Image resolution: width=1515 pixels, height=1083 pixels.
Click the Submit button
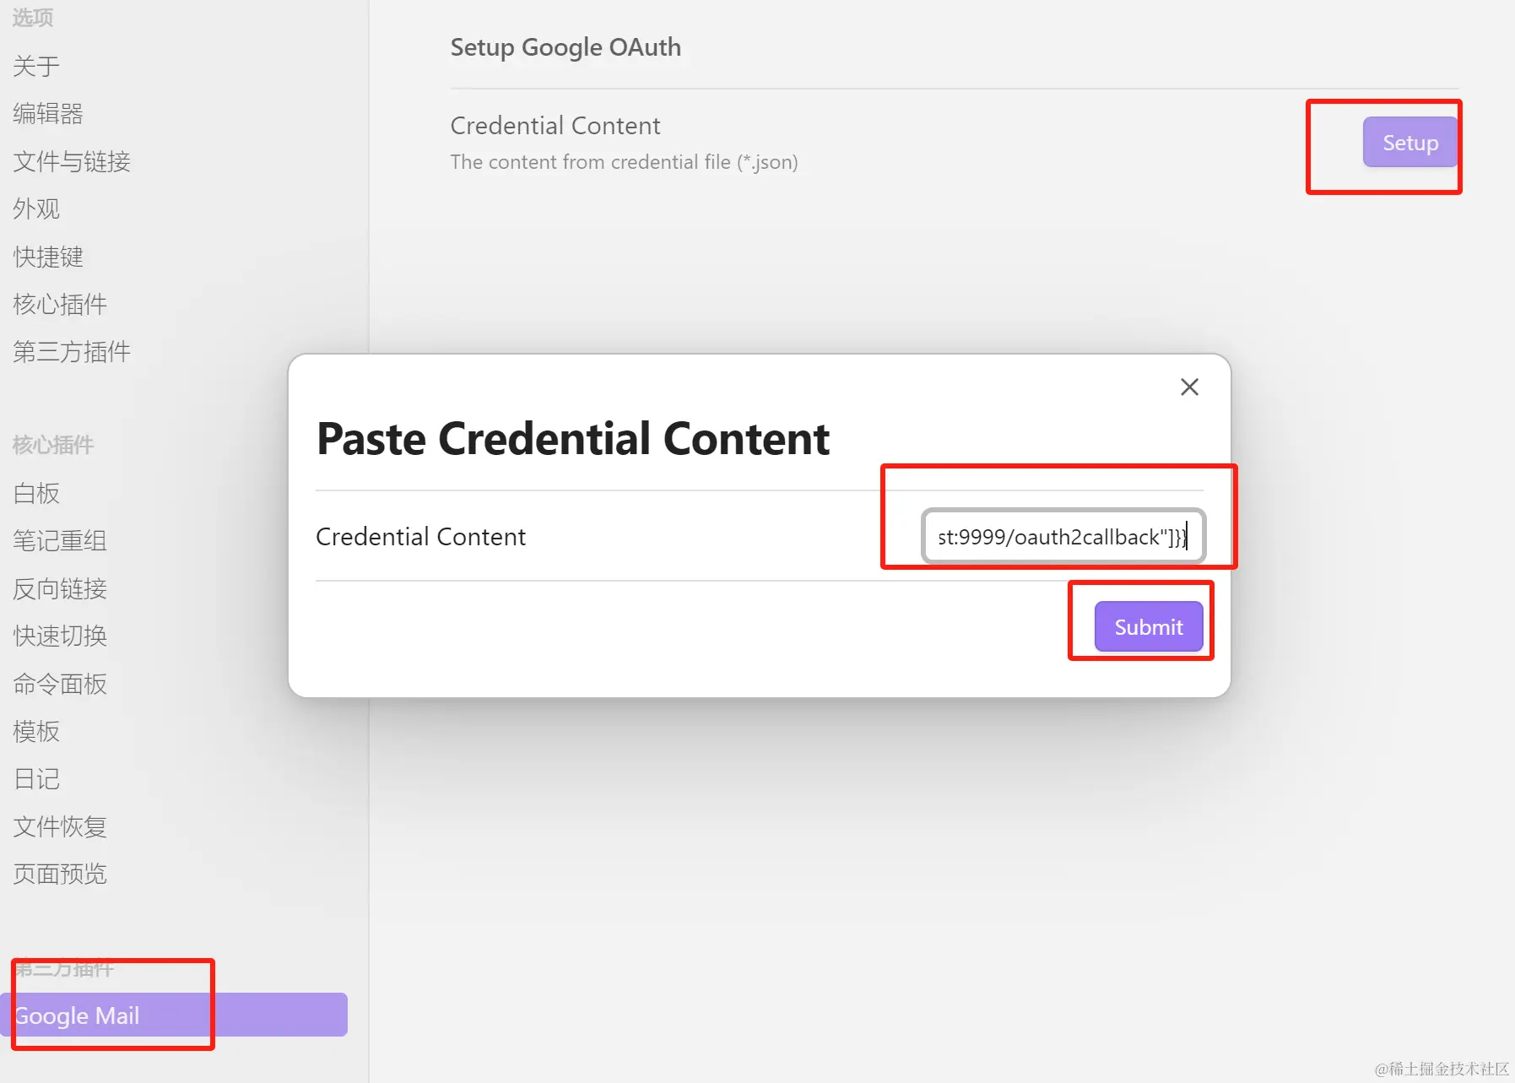pos(1148,626)
